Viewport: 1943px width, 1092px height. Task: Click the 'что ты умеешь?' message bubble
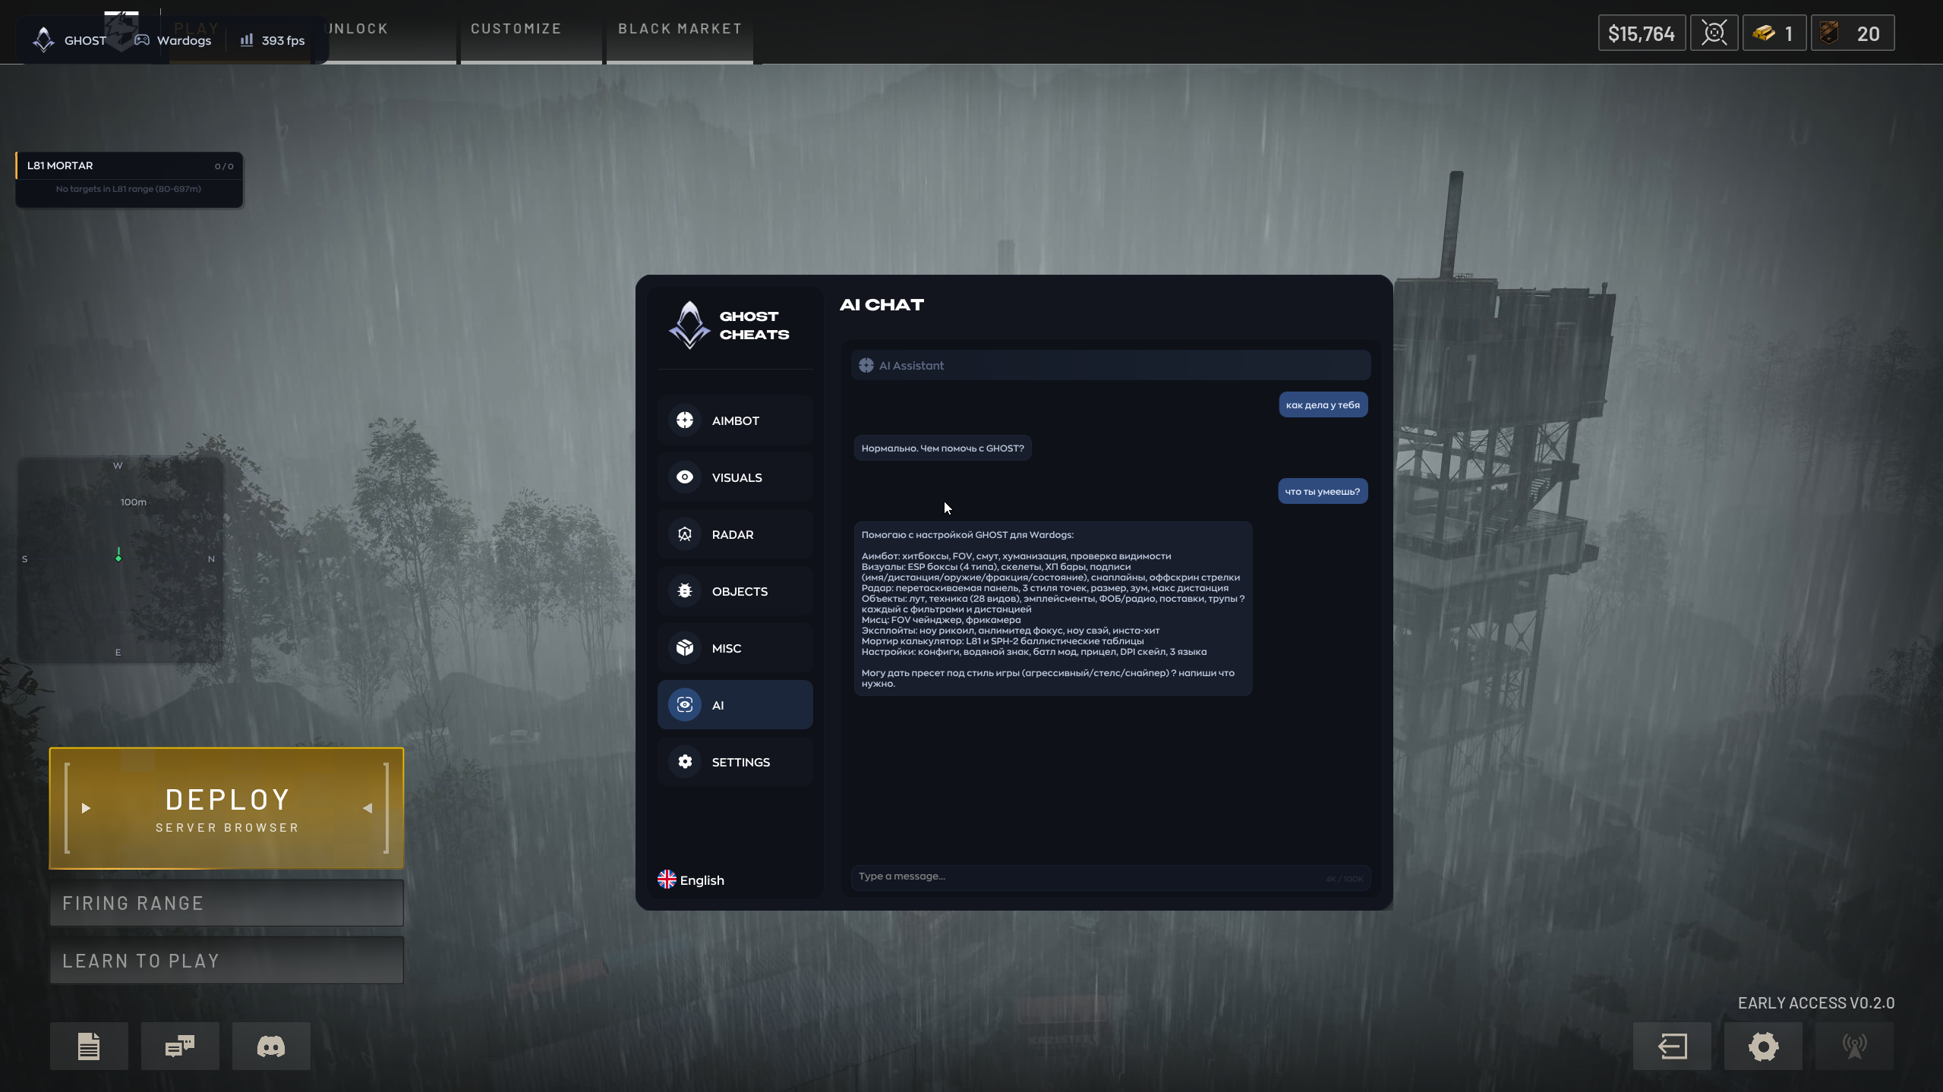(1323, 491)
